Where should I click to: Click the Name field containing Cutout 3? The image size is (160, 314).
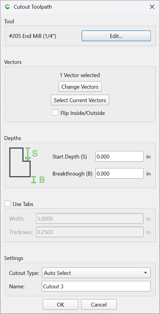[96, 286]
